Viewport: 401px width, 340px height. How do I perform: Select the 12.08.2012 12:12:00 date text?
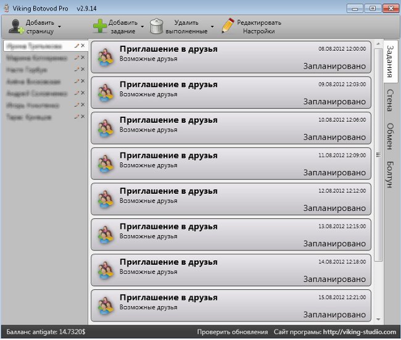342,191
